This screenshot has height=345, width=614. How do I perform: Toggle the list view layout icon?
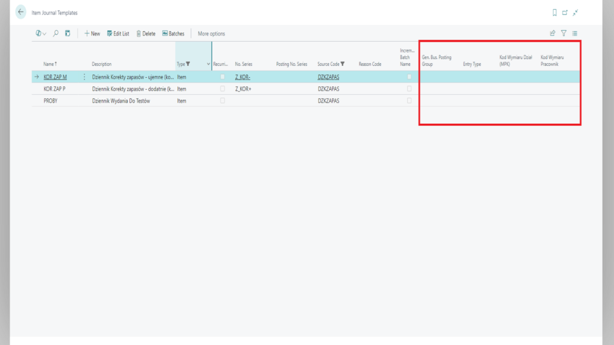tap(575, 34)
